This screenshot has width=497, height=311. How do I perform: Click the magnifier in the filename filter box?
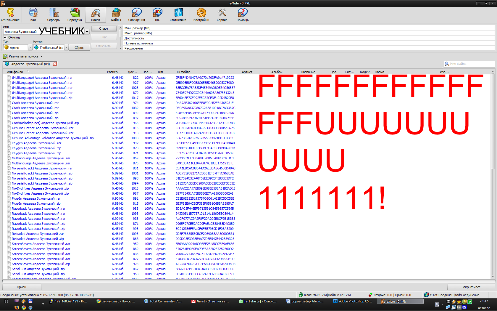[x=447, y=64]
